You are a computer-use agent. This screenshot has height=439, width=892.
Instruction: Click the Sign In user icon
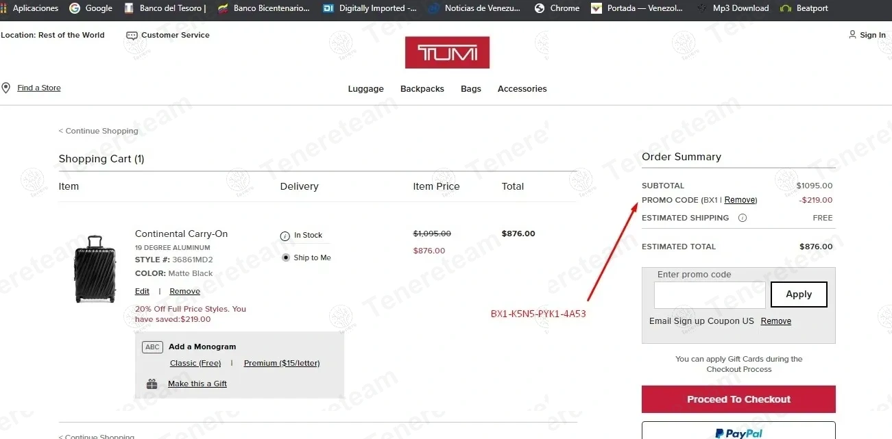pos(852,35)
